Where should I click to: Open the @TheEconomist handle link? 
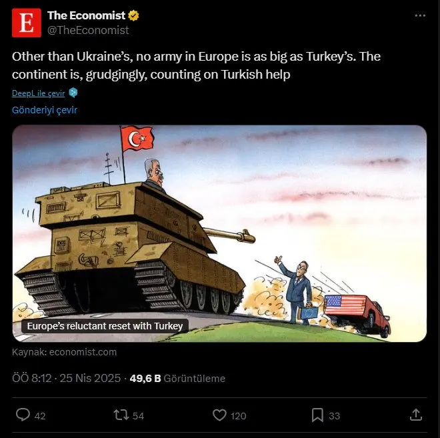88,30
